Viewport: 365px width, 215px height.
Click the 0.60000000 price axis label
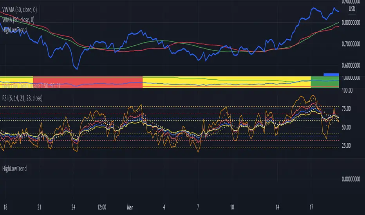[x=351, y=65]
